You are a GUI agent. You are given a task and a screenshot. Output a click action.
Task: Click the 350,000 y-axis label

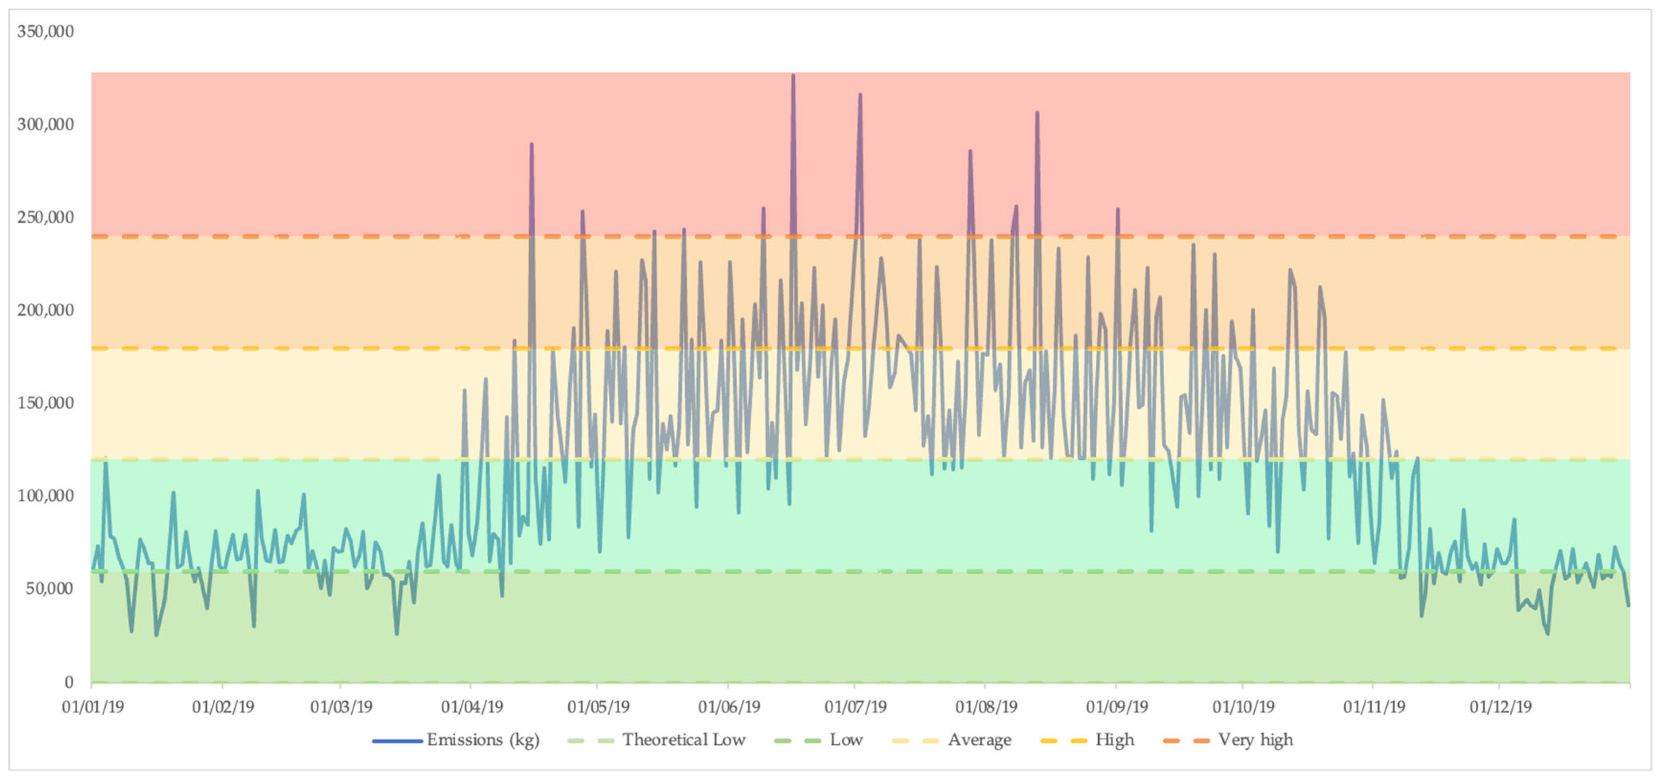click(45, 31)
